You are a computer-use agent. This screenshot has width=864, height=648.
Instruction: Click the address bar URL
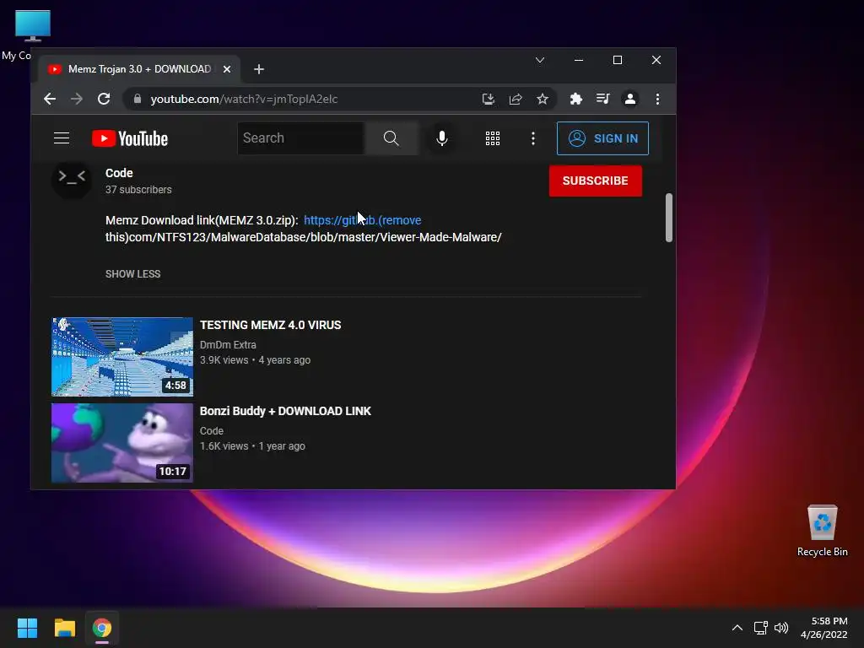point(244,100)
